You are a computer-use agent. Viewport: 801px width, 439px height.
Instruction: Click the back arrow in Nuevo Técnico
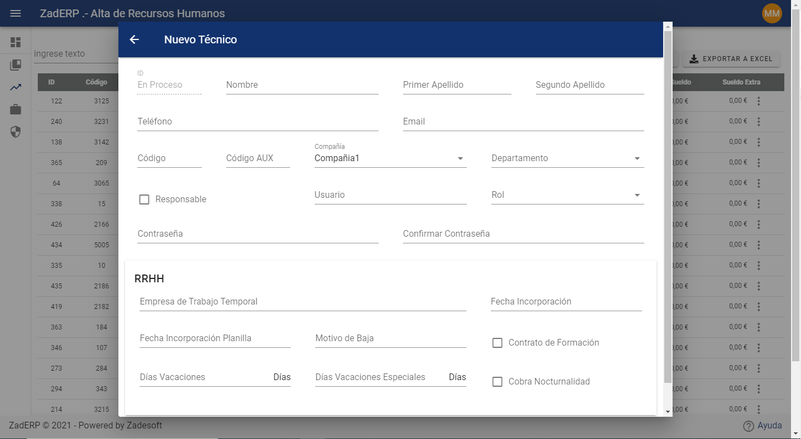point(134,39)
